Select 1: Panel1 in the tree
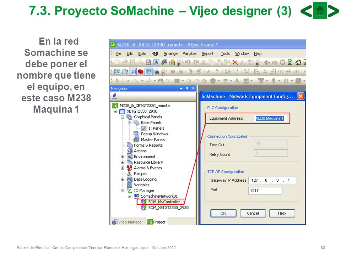This screenshot has width=341, height=255. (x=156, y=128)
